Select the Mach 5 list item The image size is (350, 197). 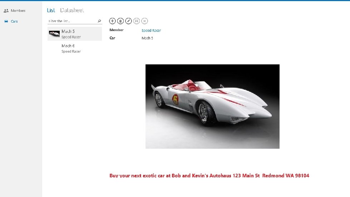click(75, 34)
